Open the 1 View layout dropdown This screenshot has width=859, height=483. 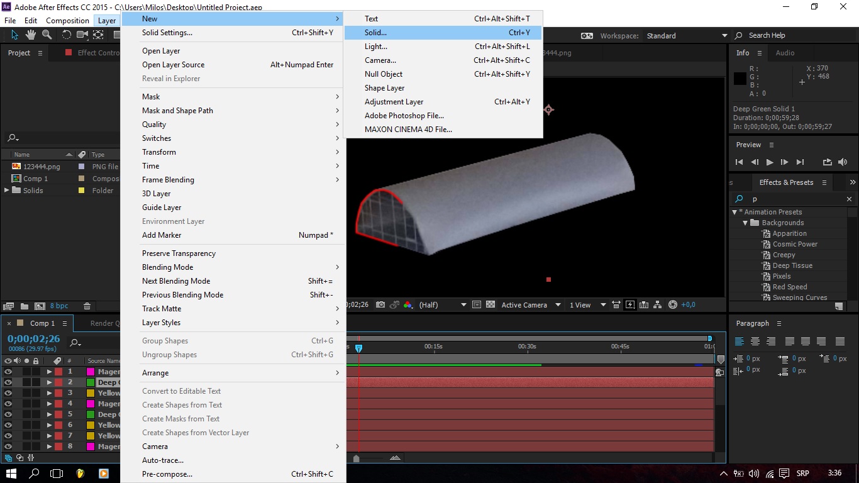point(587,305)
